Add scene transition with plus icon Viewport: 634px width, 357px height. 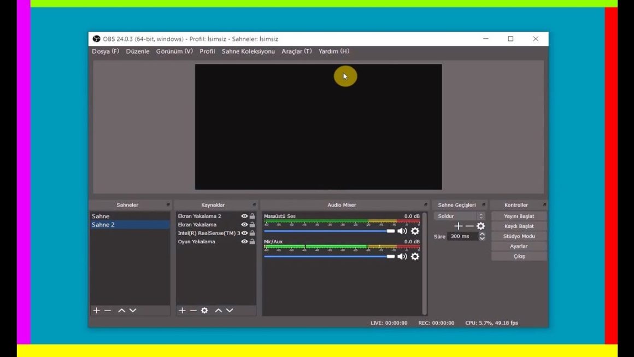pos(458,226)
